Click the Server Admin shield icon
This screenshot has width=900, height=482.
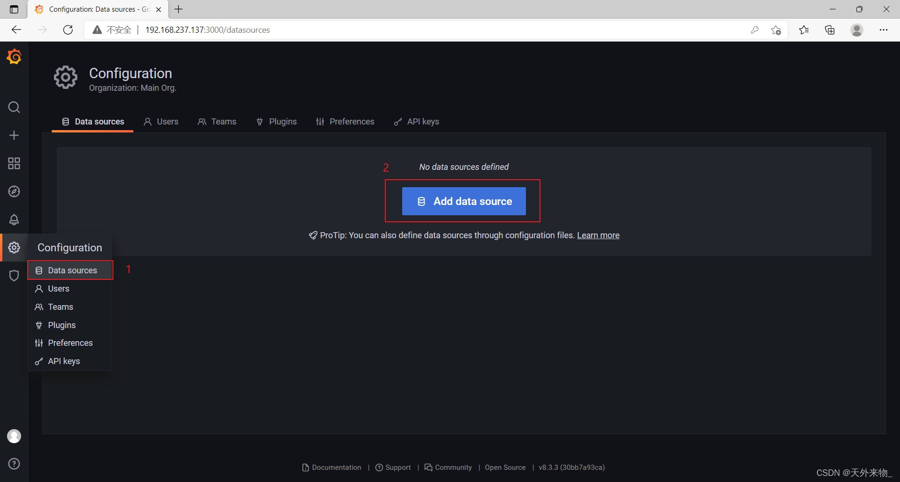pyautogui.click(x=14, y=276)
